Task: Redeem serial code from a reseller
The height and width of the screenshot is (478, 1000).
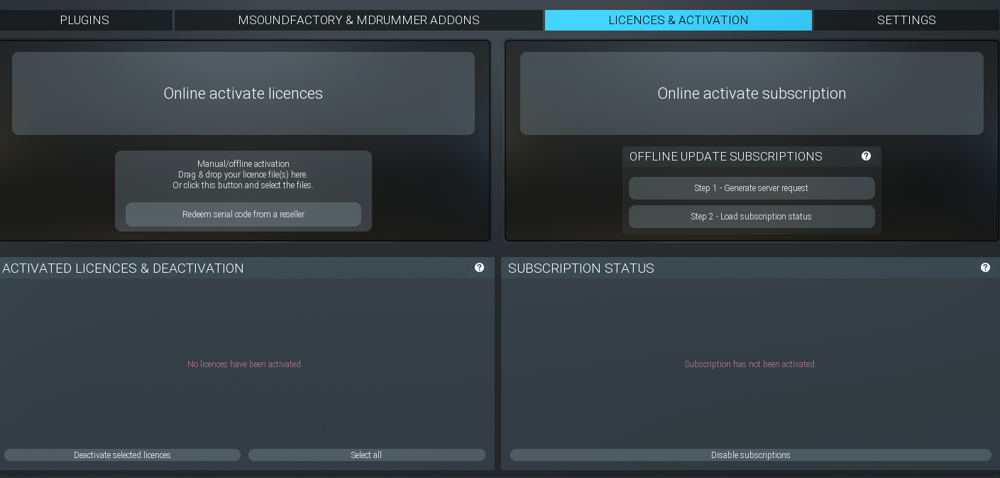Action: (x=243, y=214)
